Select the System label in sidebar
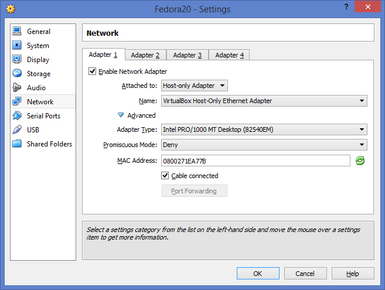 (x=38, y=46)
